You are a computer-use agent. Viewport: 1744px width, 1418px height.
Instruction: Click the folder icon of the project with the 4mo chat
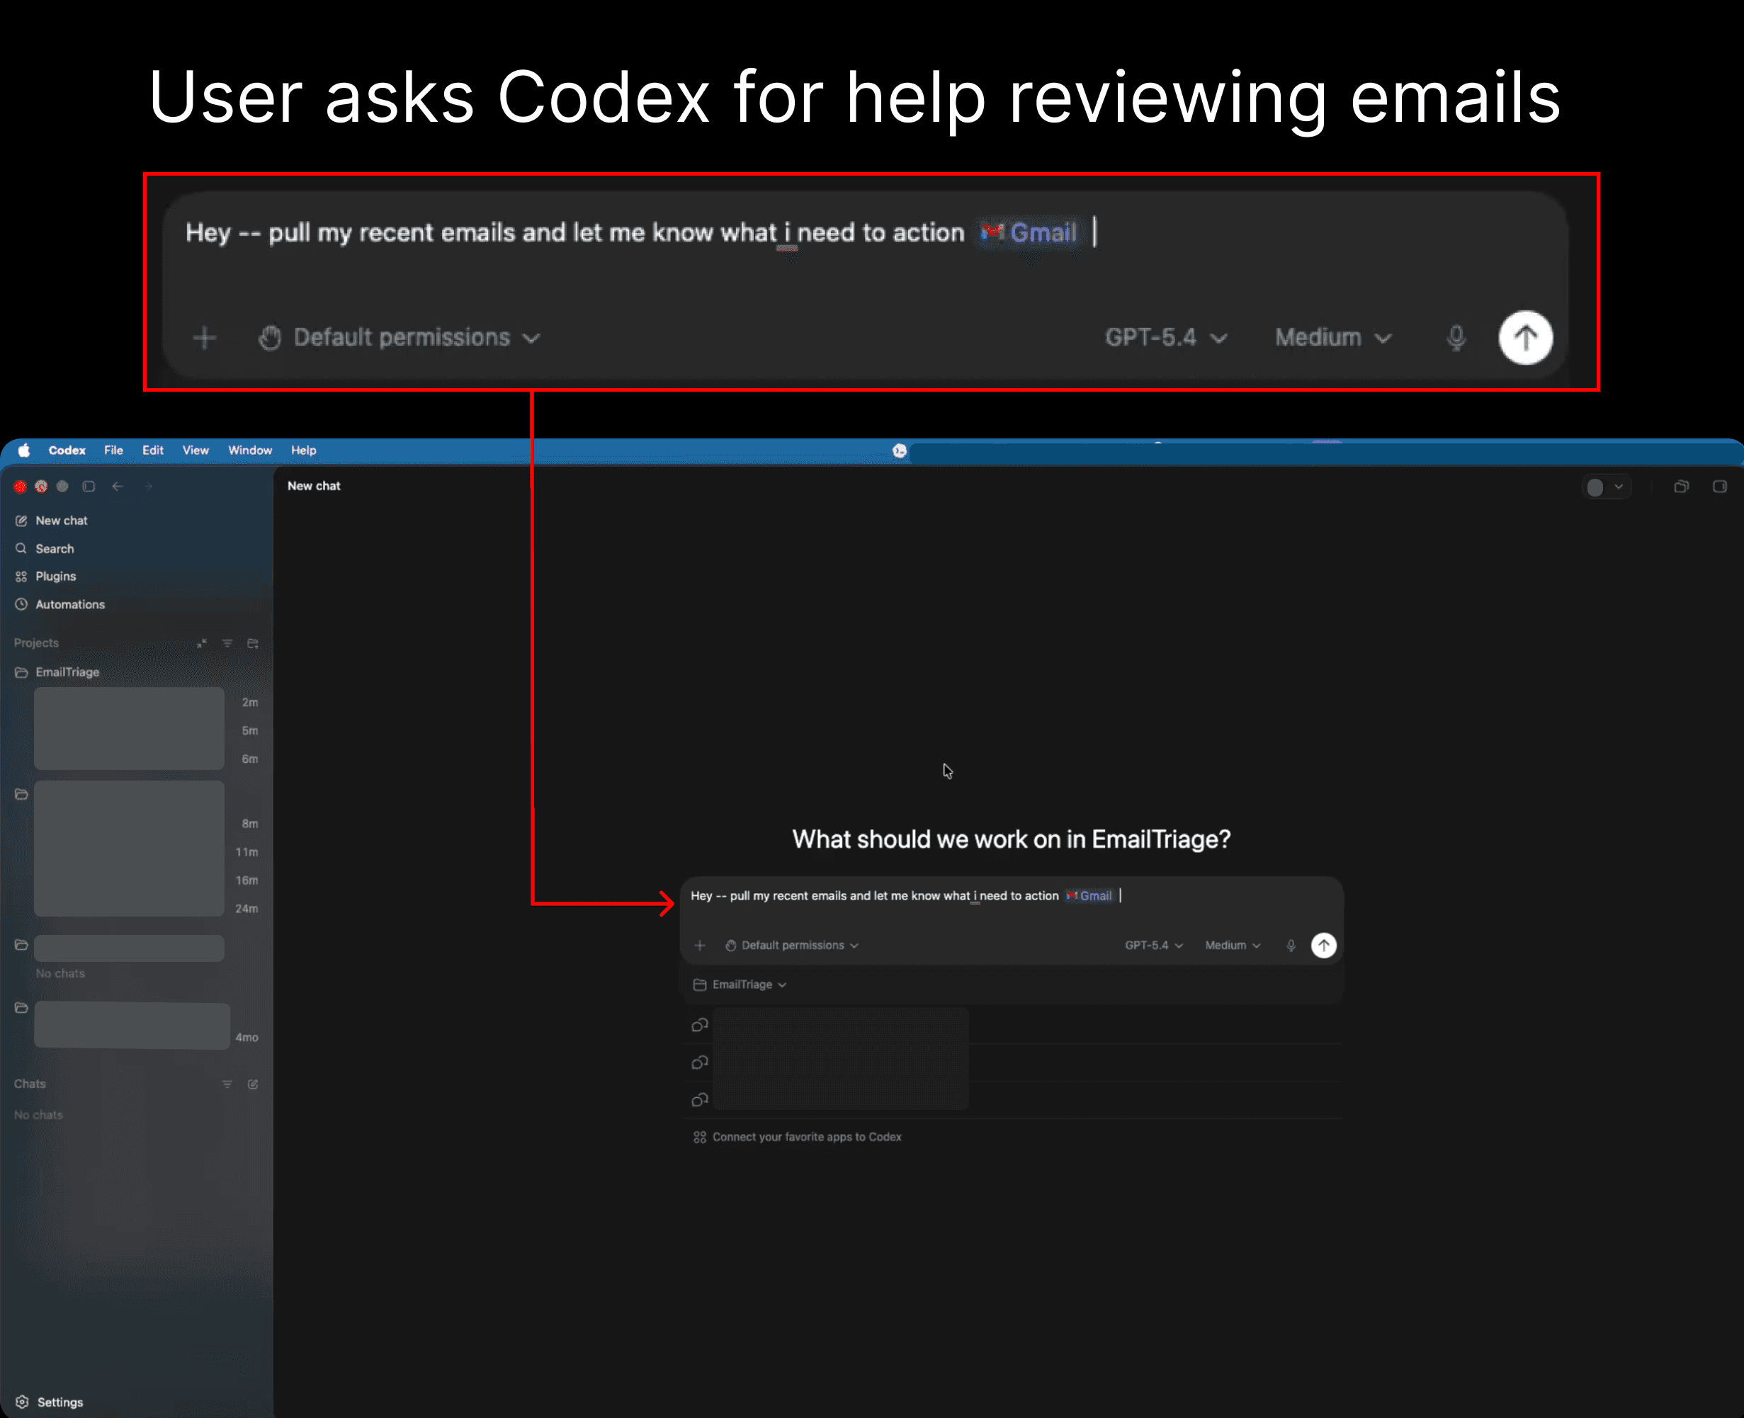[x=21, y=1008]
